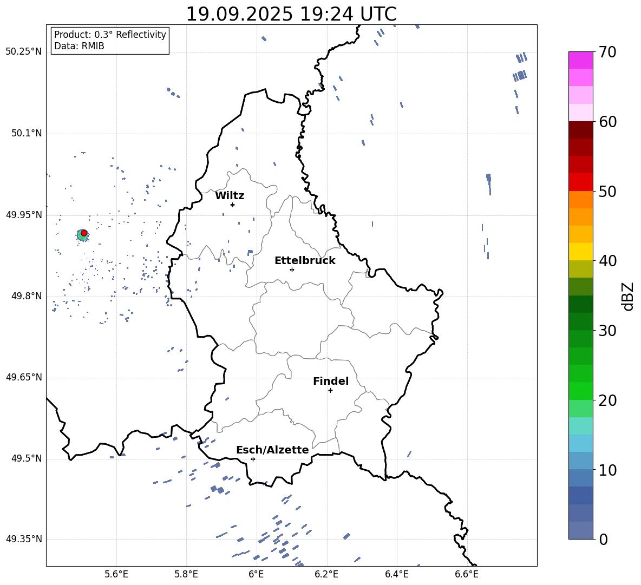This screenshot has width=641, height=585.
Task: Click the colorbar 20 tick label
Action: pos(607,400)
